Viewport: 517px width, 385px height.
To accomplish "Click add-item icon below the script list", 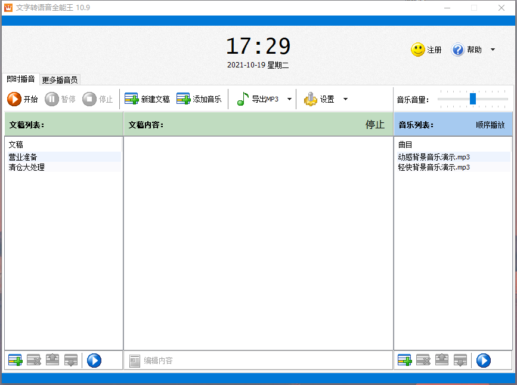I will (x=15, y=360).
